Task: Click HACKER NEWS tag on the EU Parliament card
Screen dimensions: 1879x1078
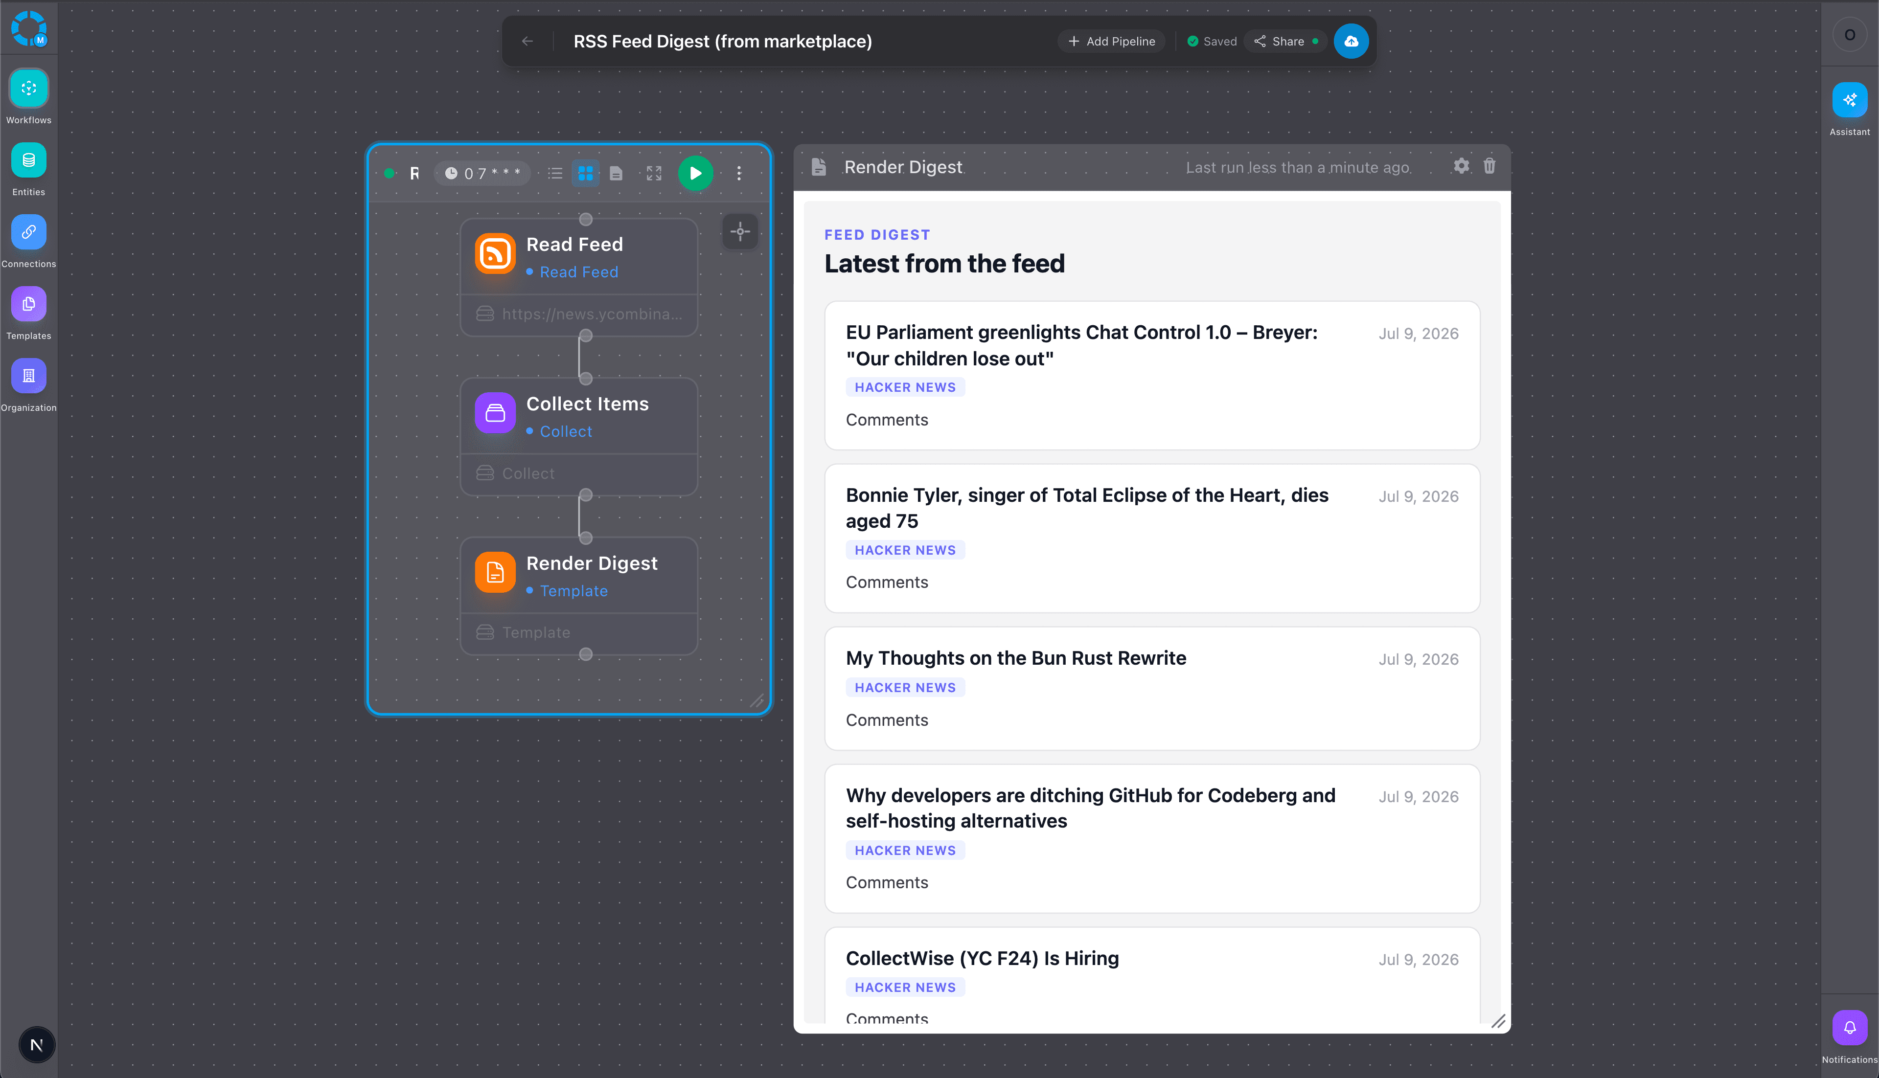Action: click(905, 387)
